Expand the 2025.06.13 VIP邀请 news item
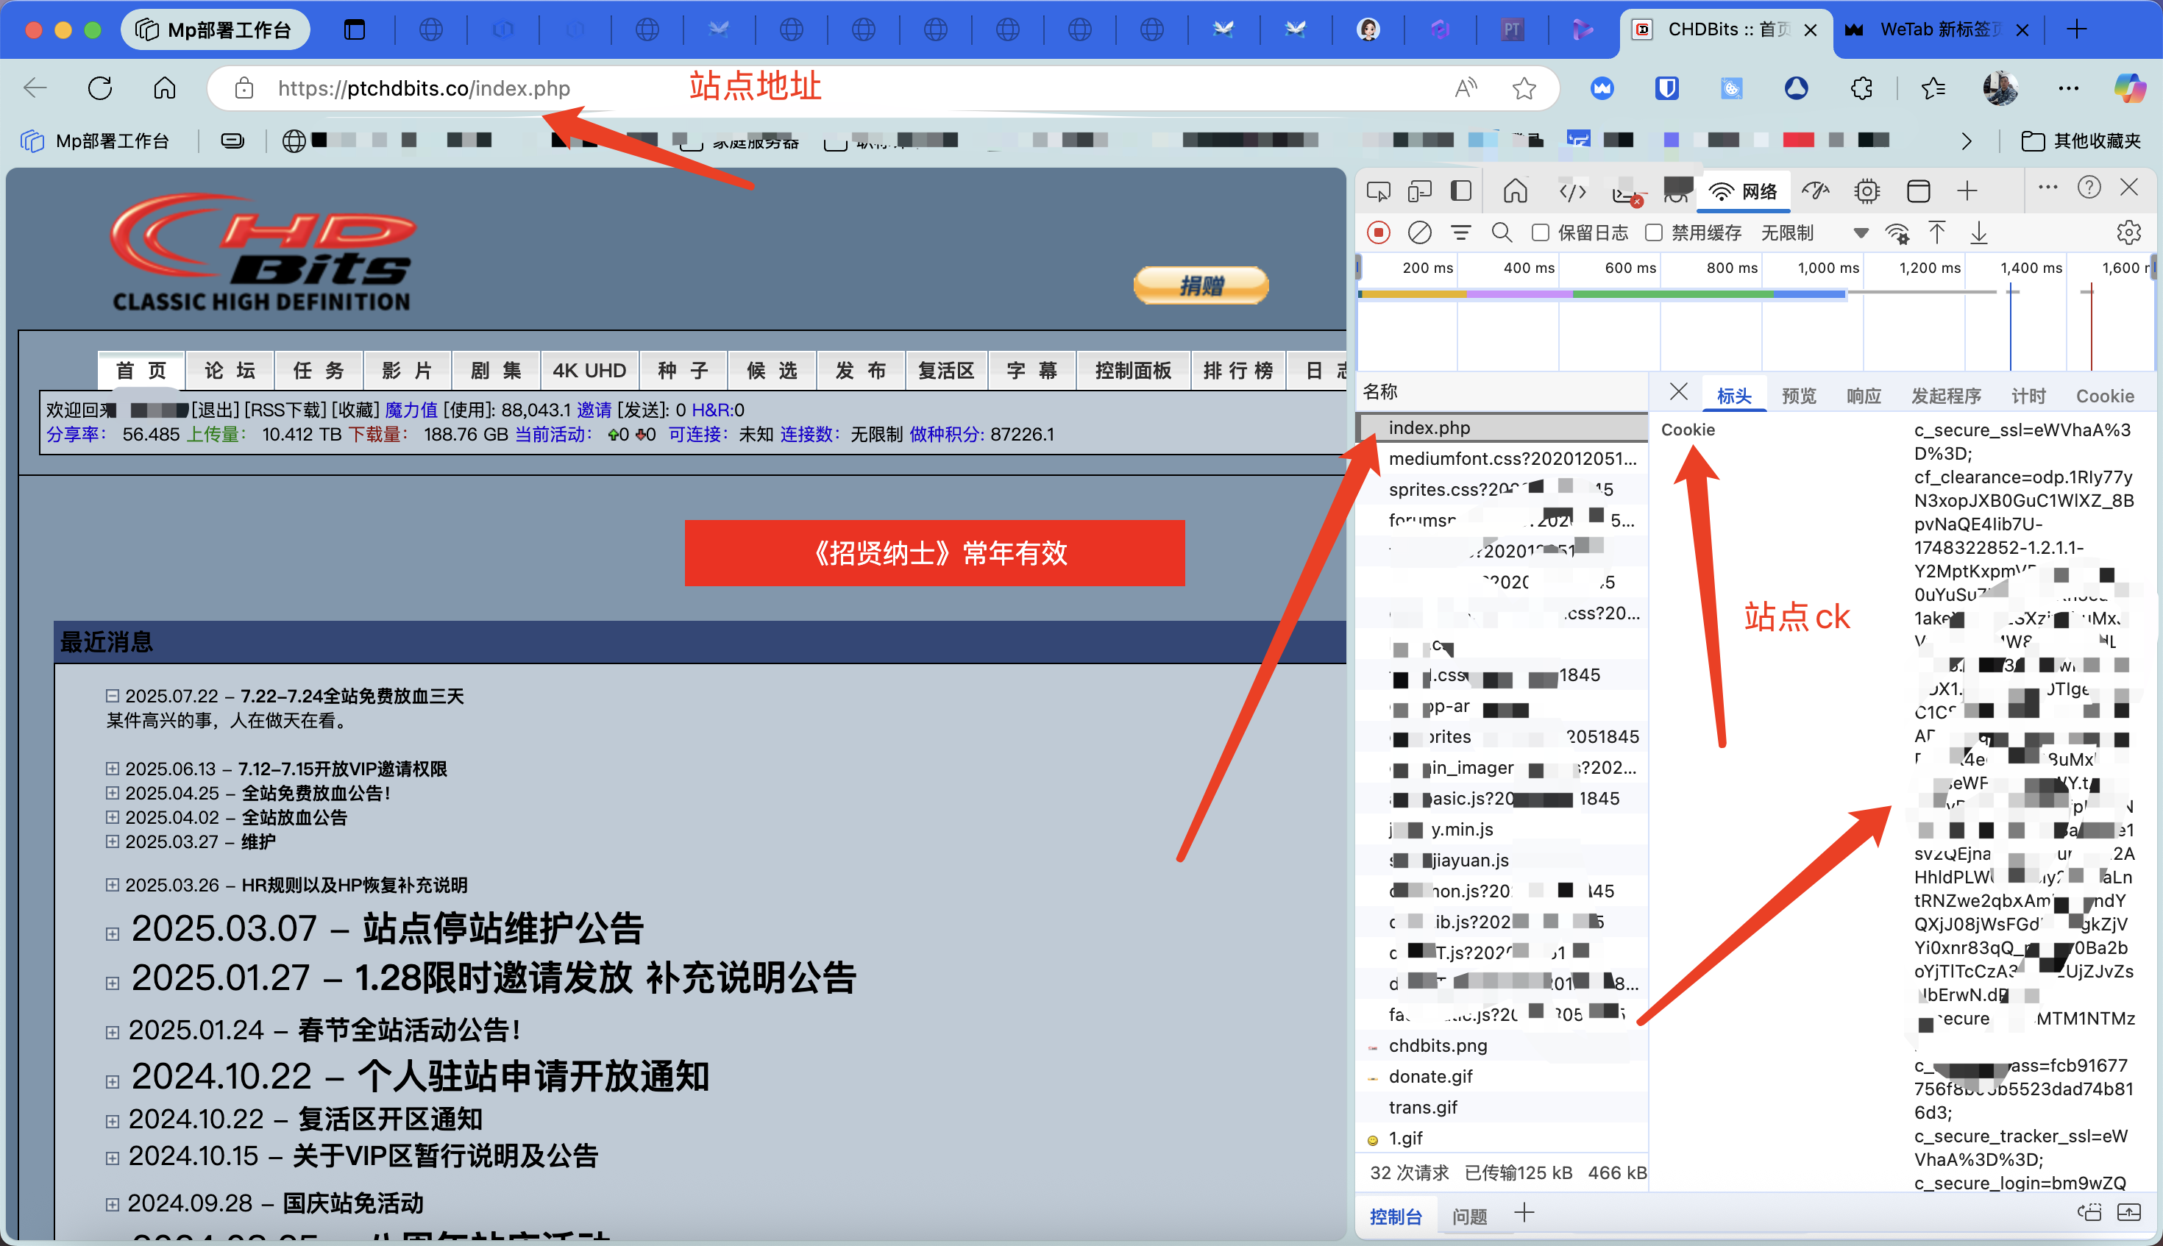This screenshot has width=2163, height=1246. click(112, 769)
